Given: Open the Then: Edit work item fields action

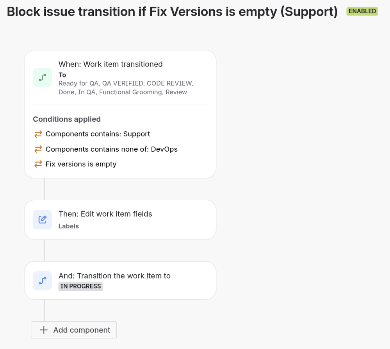Looking at the screenshot, I should (x=120, y=220).
